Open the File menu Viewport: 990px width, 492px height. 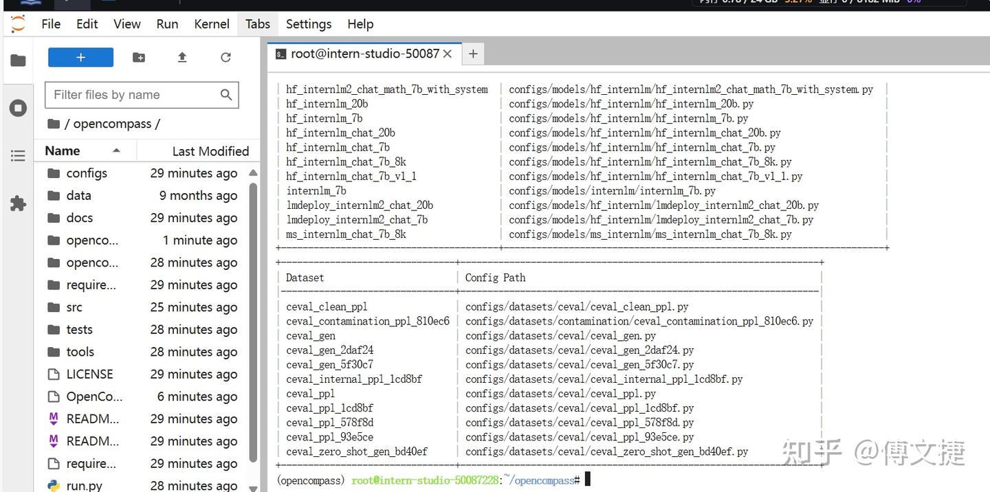[x=51, y=24]
